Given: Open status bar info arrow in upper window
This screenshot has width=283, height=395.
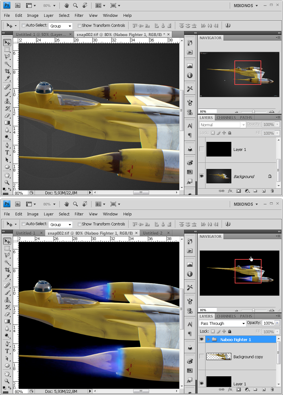Looking at the screenshot, I should click(90, 193).
